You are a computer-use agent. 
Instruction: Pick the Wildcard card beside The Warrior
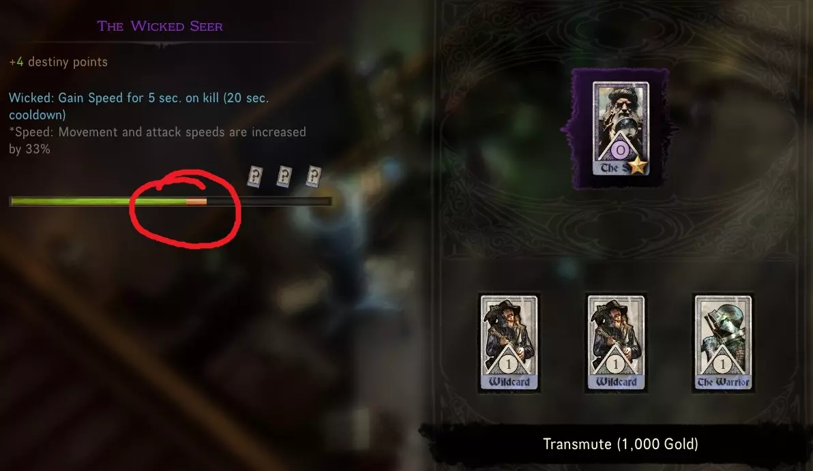click(616, 342)
